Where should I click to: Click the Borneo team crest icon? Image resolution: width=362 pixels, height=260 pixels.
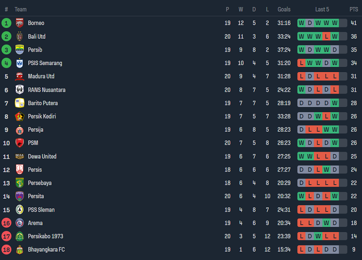tap(19, 23)
